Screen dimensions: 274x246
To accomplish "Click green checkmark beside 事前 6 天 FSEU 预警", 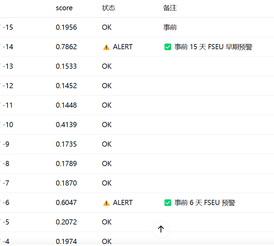I will (x=168, y=203).
